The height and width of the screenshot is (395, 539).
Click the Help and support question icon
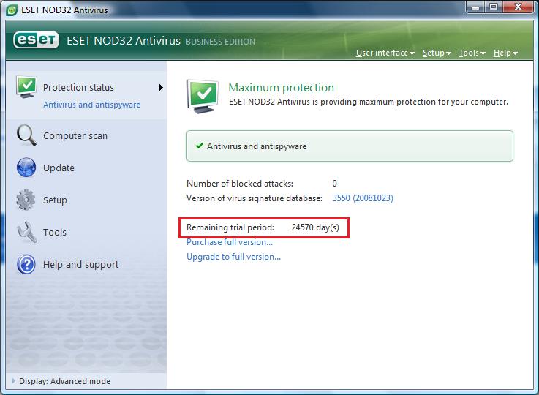[26, 264]
